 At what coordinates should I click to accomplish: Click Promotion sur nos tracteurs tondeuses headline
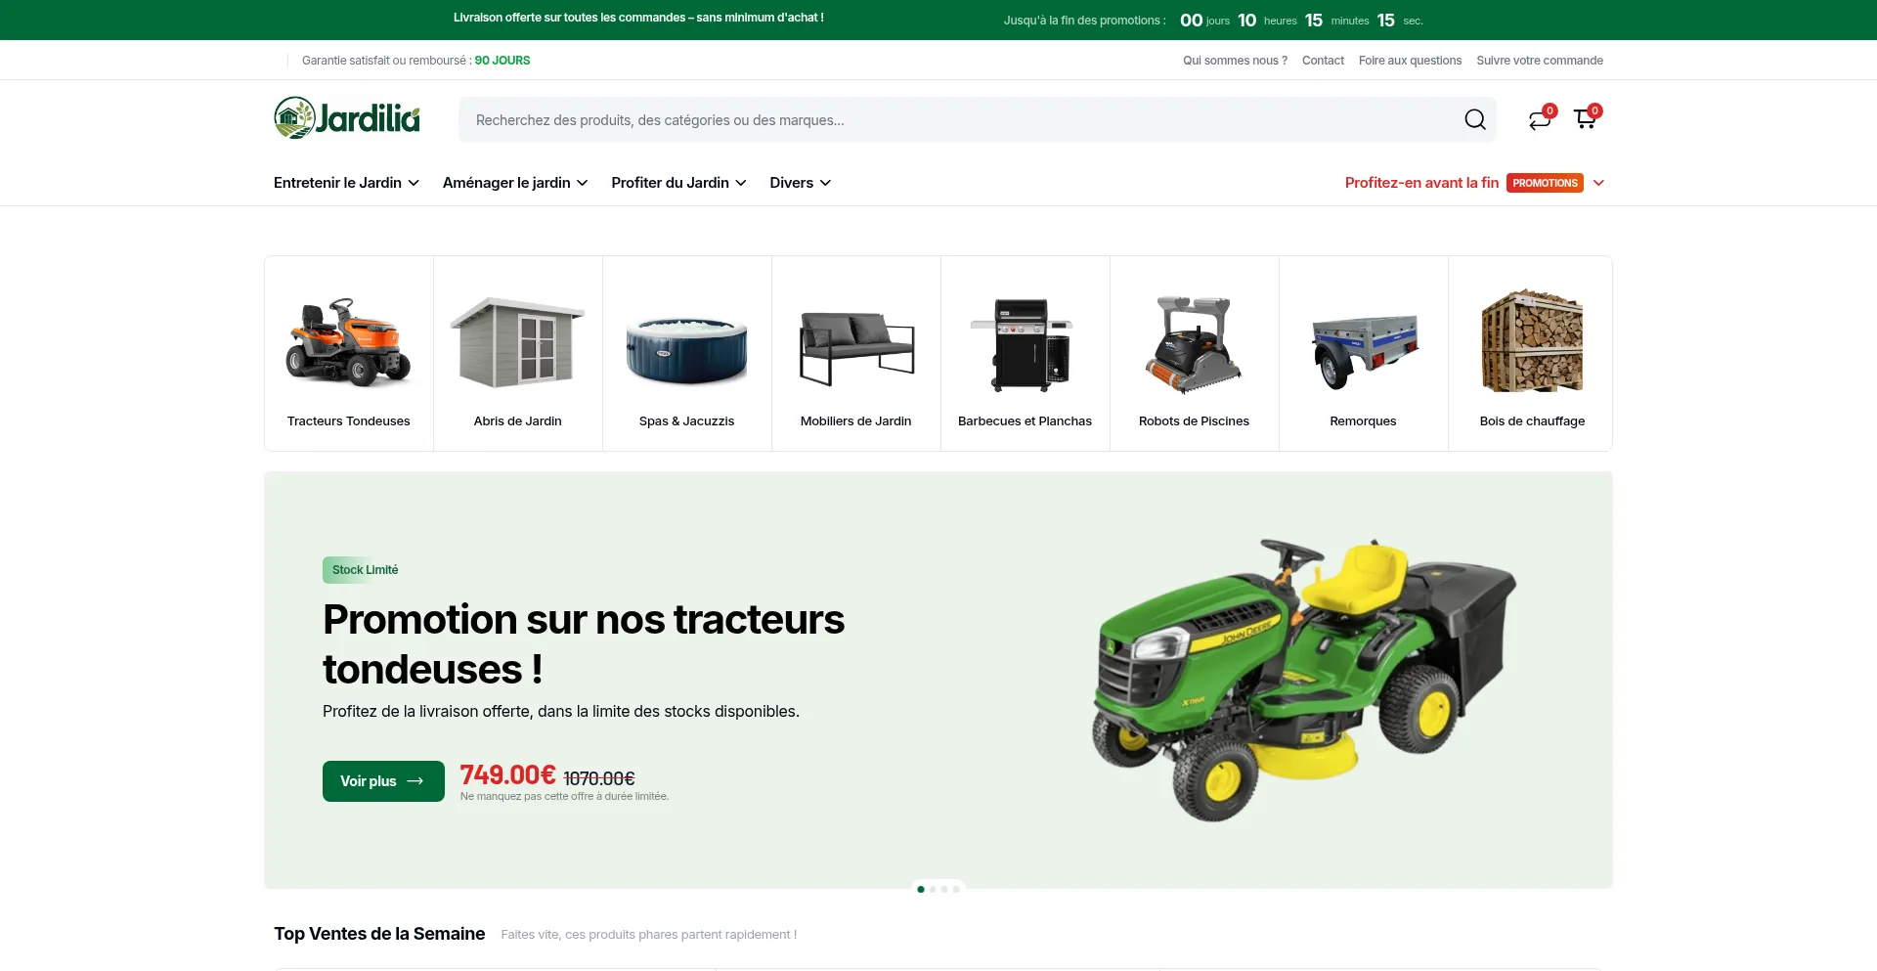(584, 644)
